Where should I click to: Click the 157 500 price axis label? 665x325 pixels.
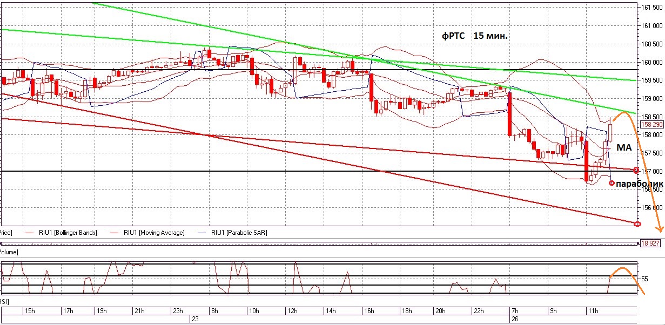point(652,153)
